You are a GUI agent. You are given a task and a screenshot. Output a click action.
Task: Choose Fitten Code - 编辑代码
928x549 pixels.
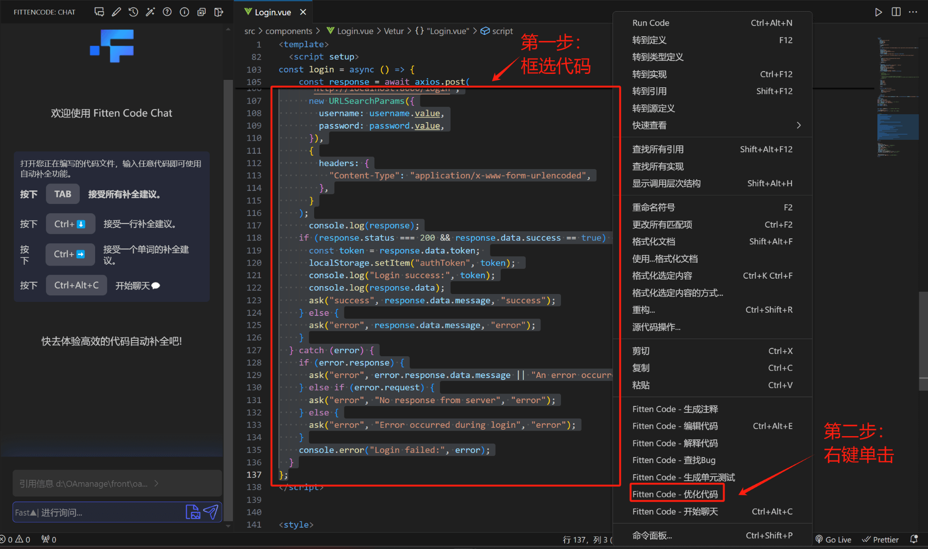(x=712, y=426)
